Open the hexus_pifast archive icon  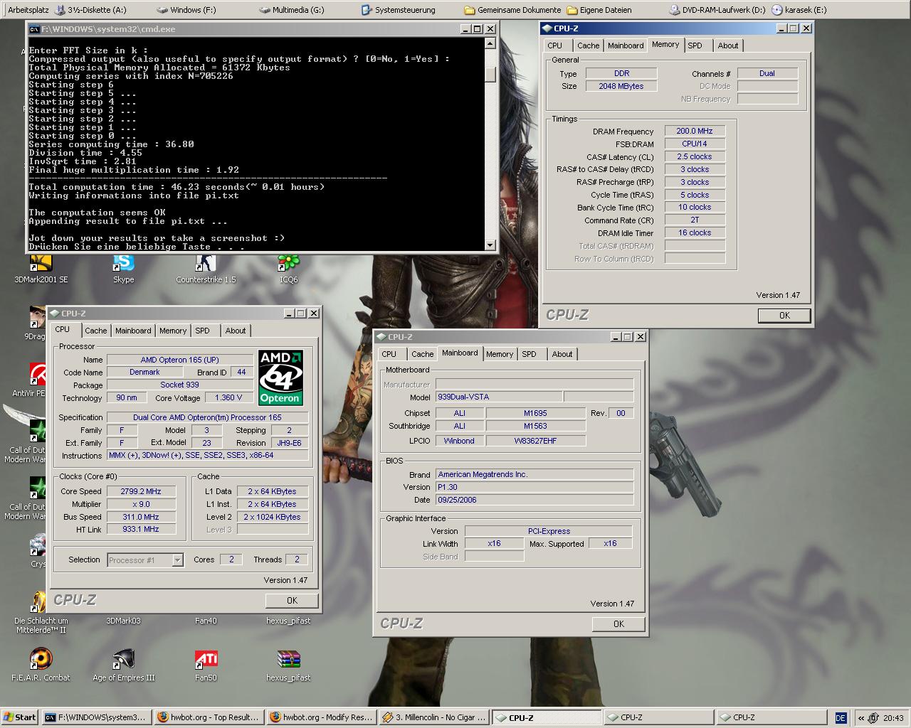click(x=288, y=665)
